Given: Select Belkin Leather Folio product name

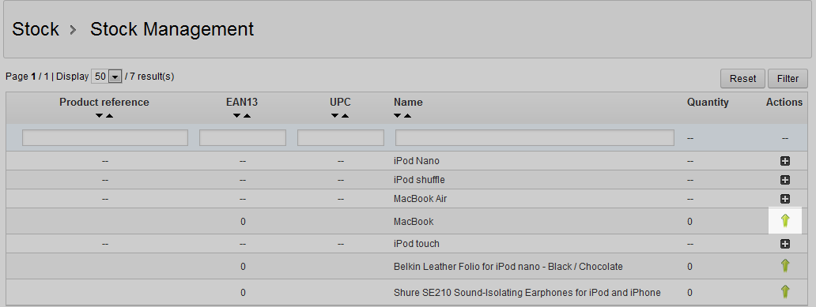Looking at the screenshot, I should [508, 267].
